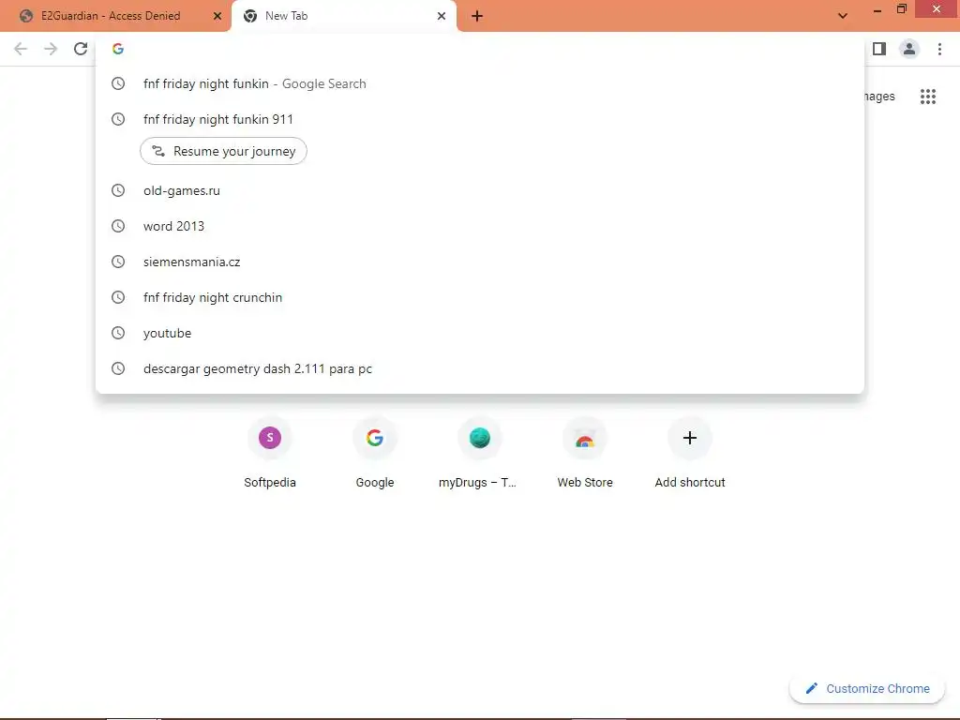Select youtube suggestion

click(x=480, y=333)
